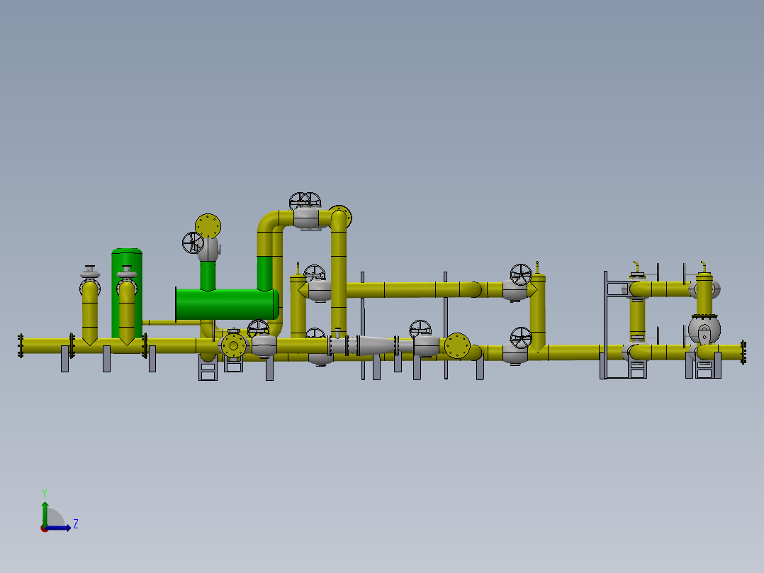Select the large green horizontal vessel
The height and width of the screenshot is (573, 764).
227,304
